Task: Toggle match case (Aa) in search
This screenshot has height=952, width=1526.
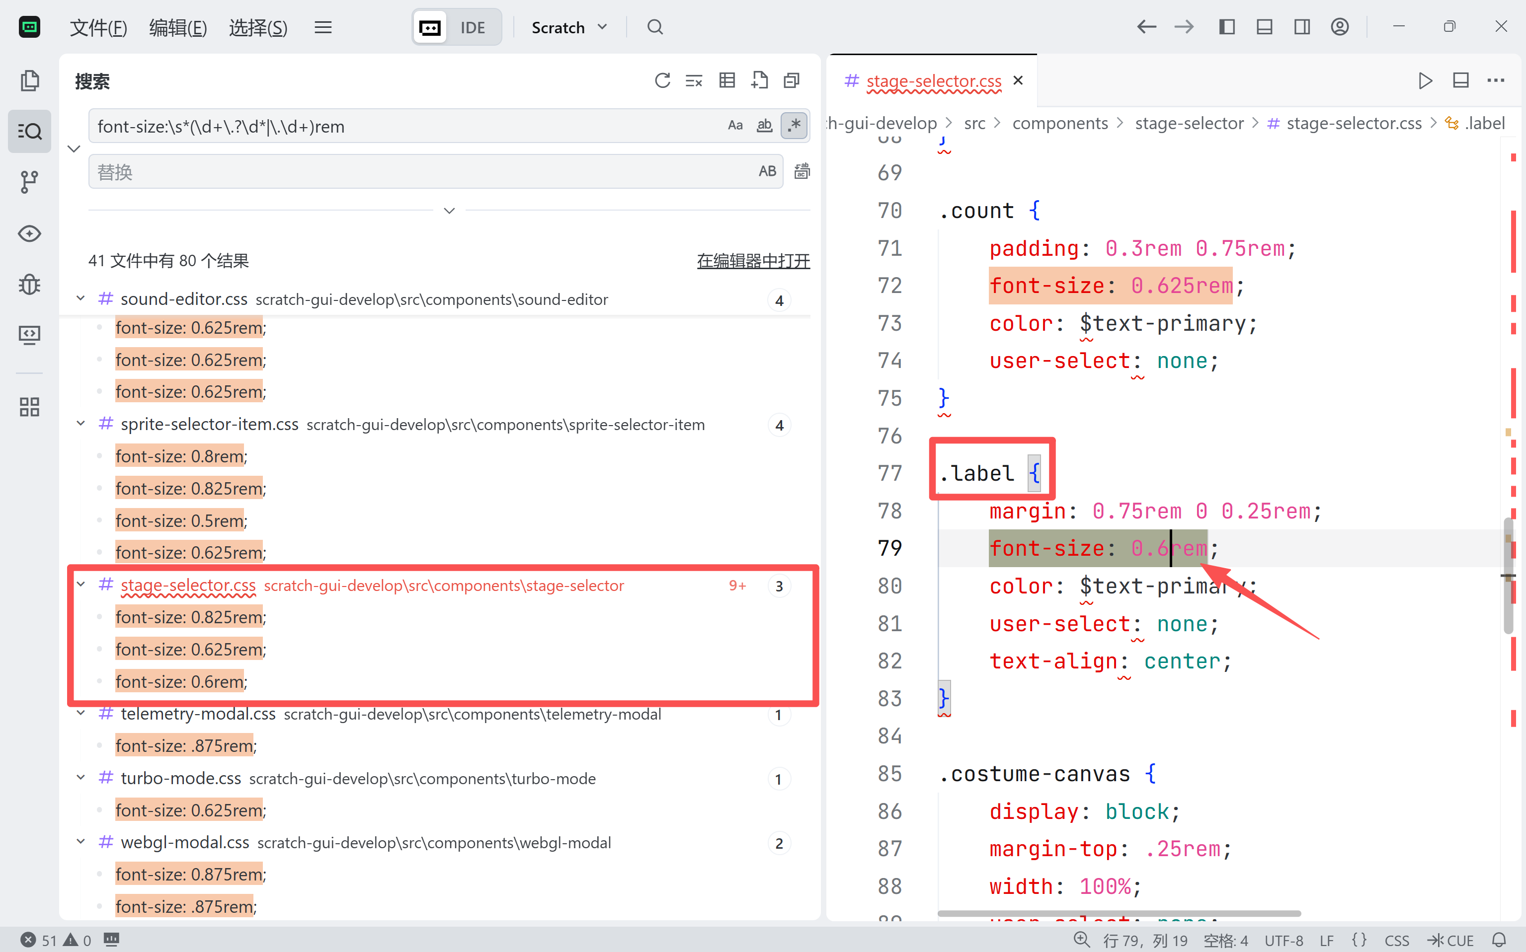Action: click(734, 125)
